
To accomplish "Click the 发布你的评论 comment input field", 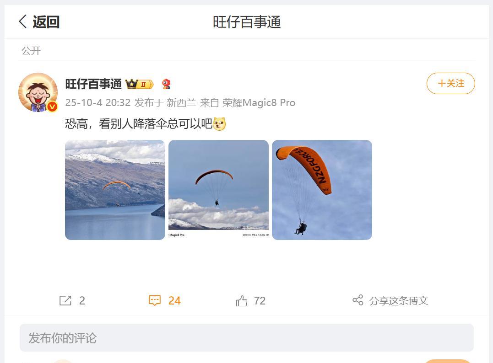I will click(x=246, y=337).
